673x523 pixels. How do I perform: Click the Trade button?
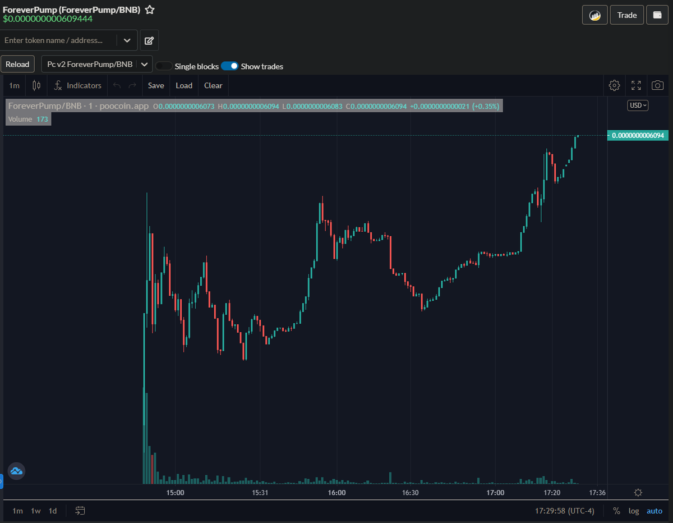click(627, 15)
